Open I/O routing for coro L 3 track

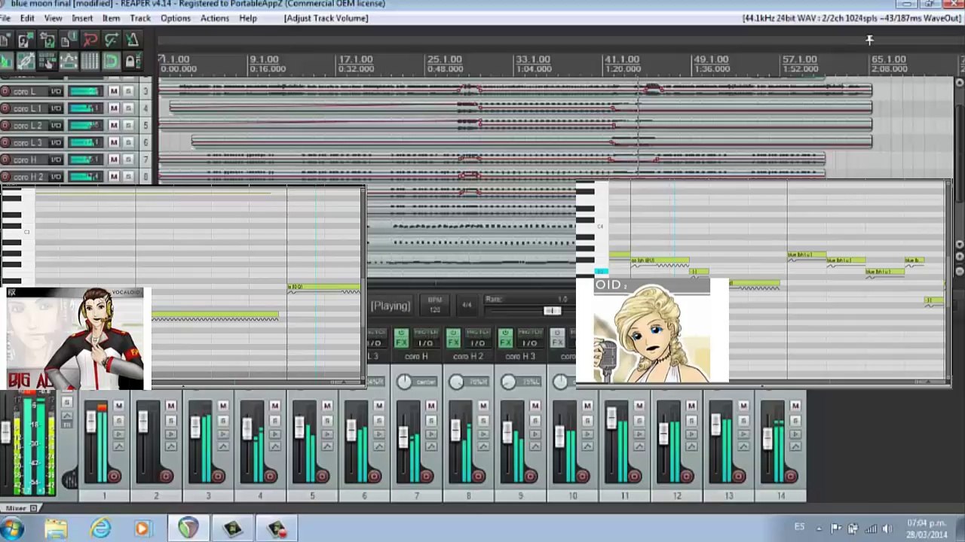tap(56, 142)
